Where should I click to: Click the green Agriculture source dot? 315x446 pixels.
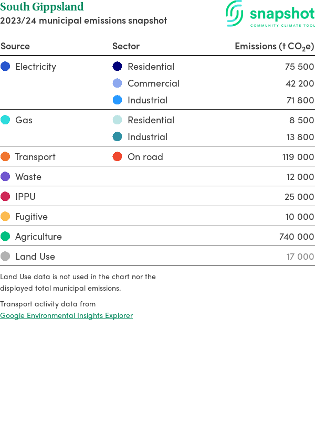pyautogui.click(x=5, y=237)
